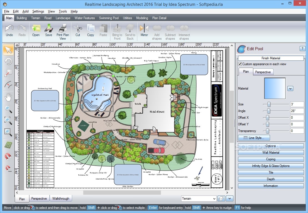Screen dimensions: 308x213
Task: Click the Updated Pool shape on plan
Action: [x=98, y=94]
